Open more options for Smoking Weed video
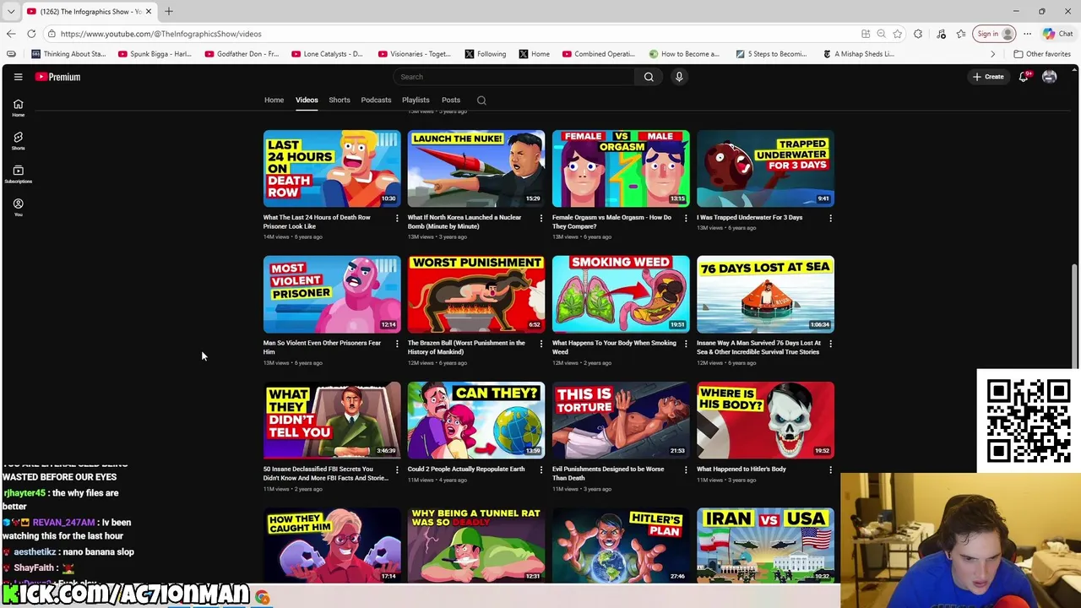The height and width of the screenshot is (608, 1081). tap(686, 344)
